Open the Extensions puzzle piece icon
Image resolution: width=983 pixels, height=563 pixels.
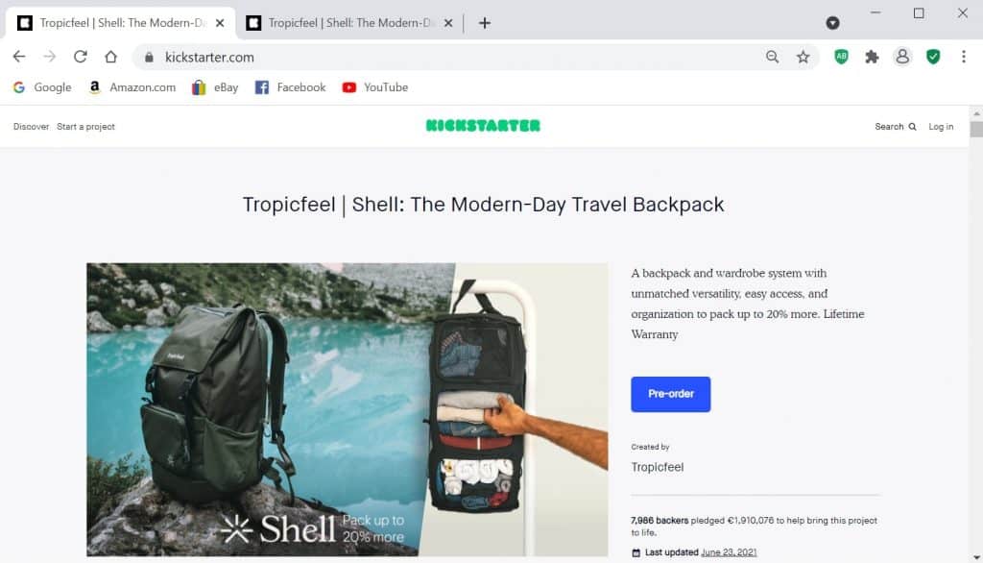(x=872, y=57)
